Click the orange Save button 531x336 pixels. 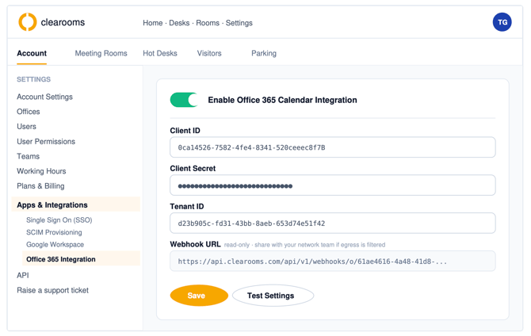click(x=199, y=296)
